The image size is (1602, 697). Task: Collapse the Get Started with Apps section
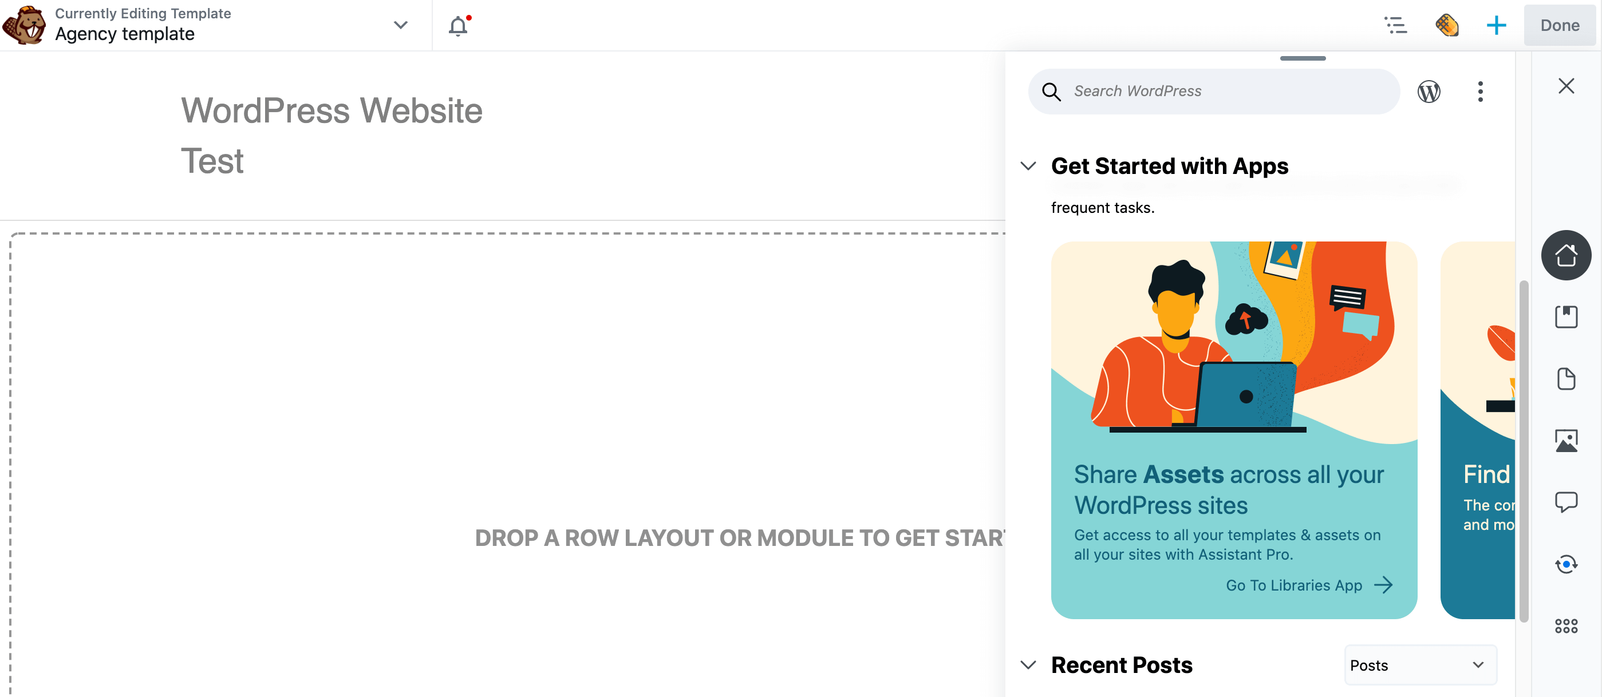(1028, 165)
